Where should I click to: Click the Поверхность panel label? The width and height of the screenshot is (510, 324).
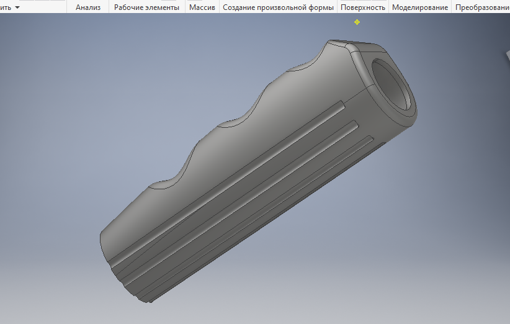coord(363,7)
